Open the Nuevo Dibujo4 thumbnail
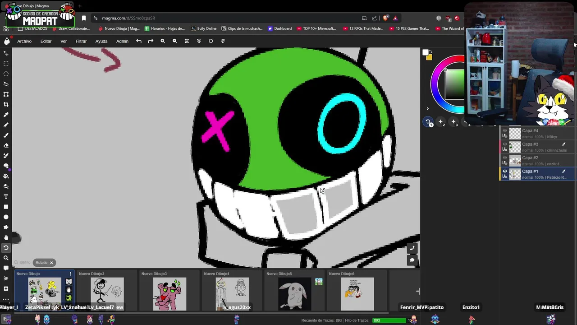 click(x=232, y=294)
